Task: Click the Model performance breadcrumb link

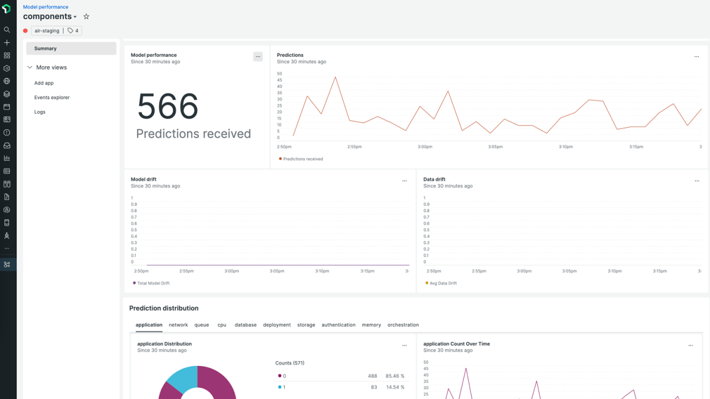Action: coord(46,7)
